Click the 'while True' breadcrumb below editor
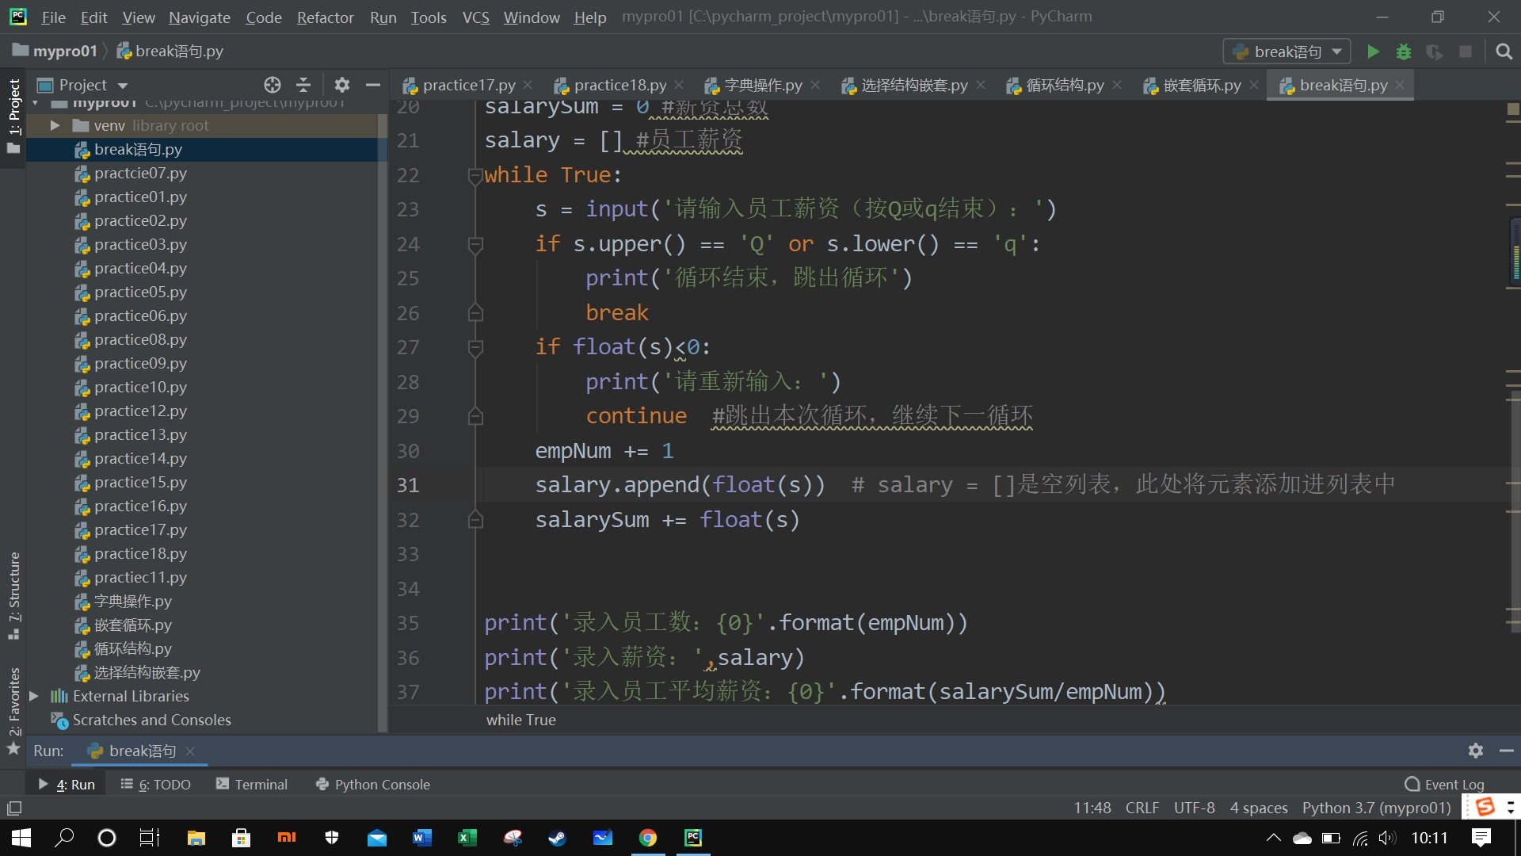 coord(520,720)
